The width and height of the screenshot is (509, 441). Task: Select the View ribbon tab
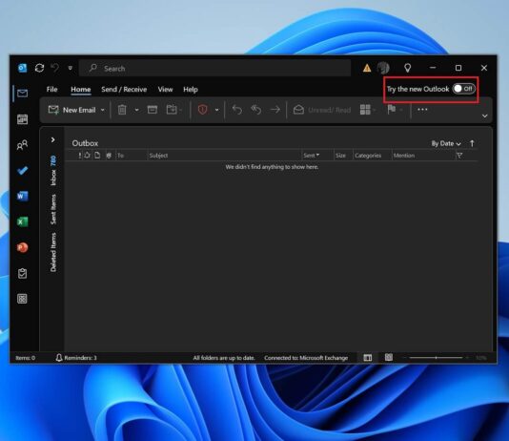[x=165, y=90]
